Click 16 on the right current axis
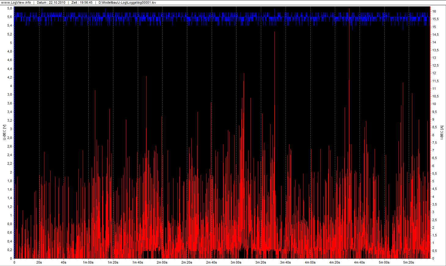Screen dimensions: 446x266 [x=434, y=11]
